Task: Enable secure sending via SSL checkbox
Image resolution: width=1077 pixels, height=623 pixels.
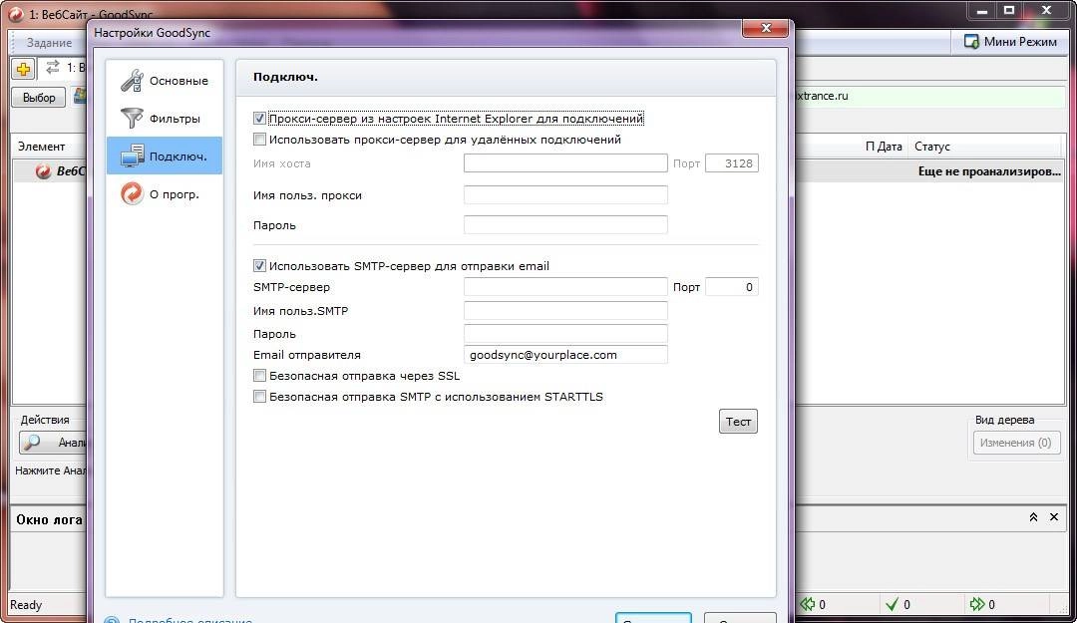Action: point(259,376)
